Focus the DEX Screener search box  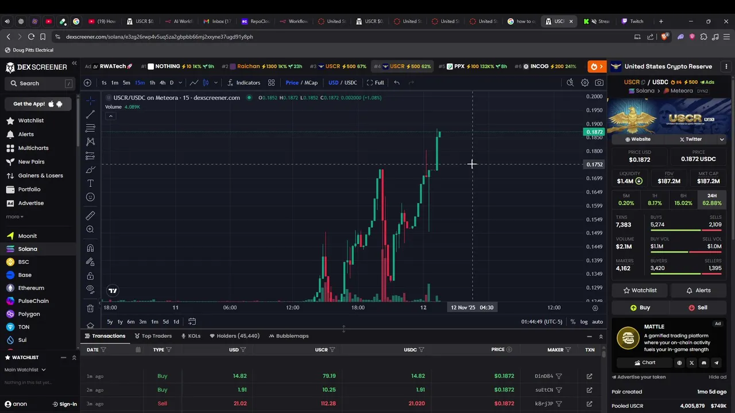click(40, 83)
